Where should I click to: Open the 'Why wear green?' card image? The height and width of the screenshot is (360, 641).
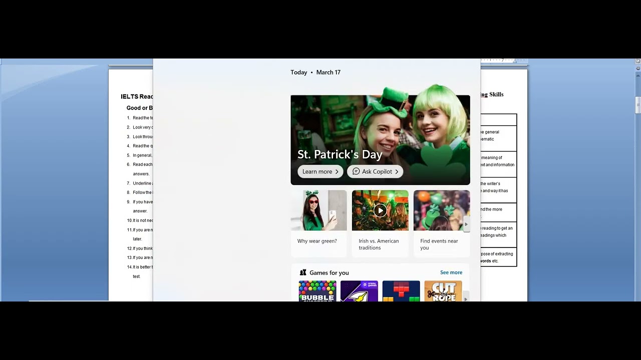318,210
